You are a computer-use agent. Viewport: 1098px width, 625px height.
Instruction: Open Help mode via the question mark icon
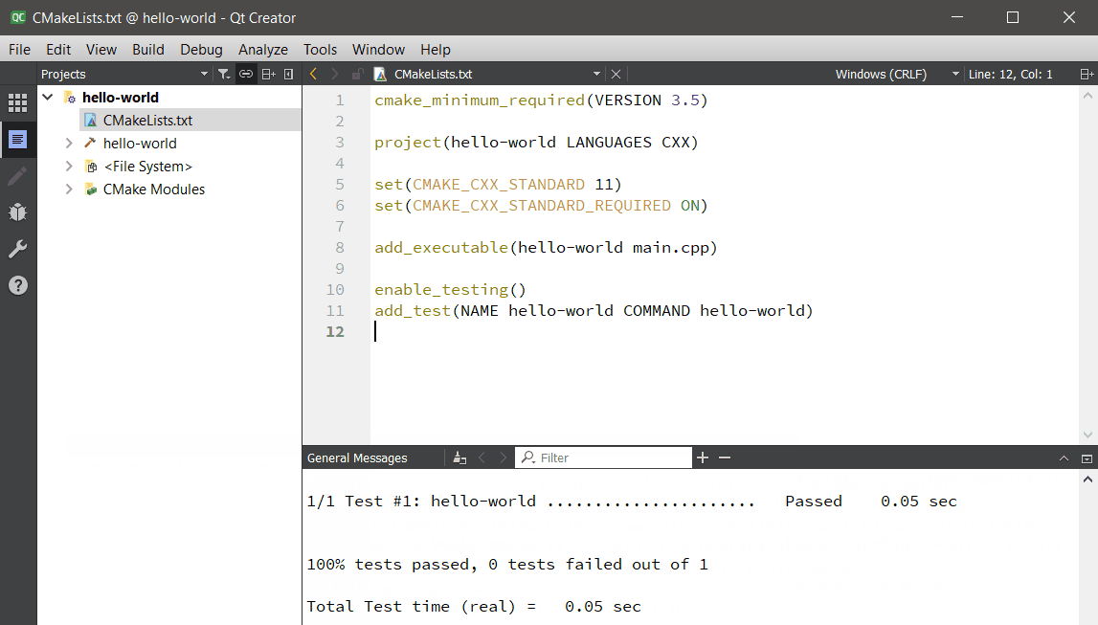point(17,285)
